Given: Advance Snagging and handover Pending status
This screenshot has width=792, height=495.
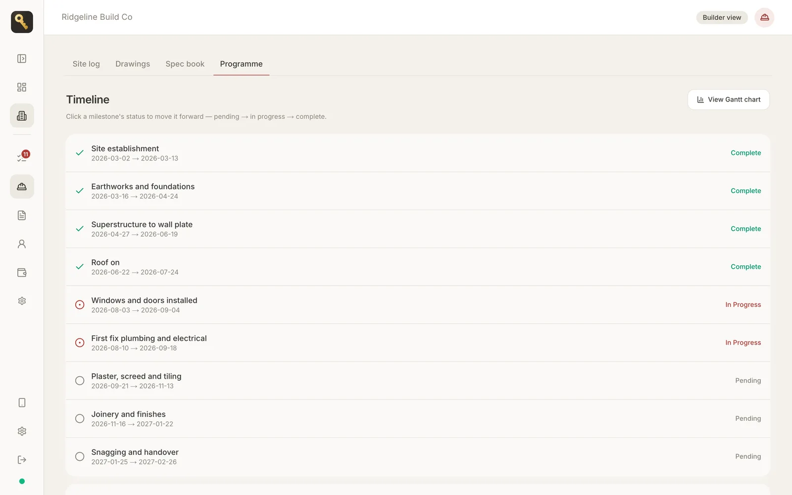Looking at the screenshot, I should [x=748, y=456].
